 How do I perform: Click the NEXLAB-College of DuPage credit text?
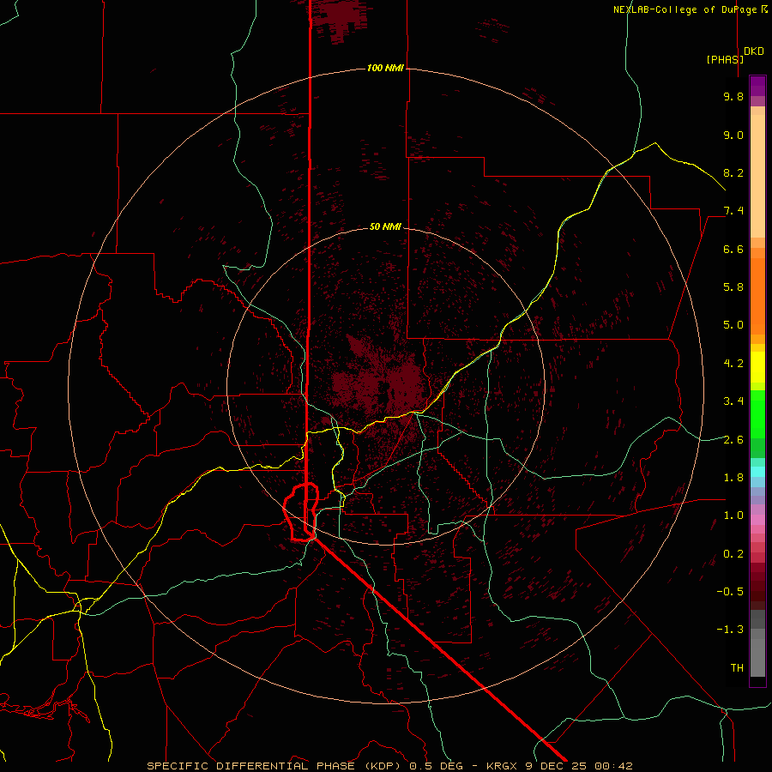(686, 9)
